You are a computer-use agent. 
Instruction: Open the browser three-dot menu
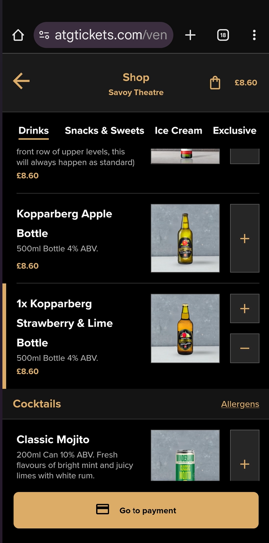(254, 35)
